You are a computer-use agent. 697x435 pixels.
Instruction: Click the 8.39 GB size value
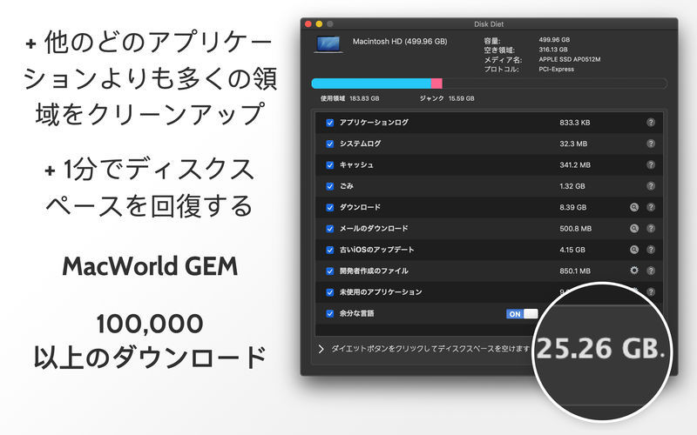[x=573, y=207]
